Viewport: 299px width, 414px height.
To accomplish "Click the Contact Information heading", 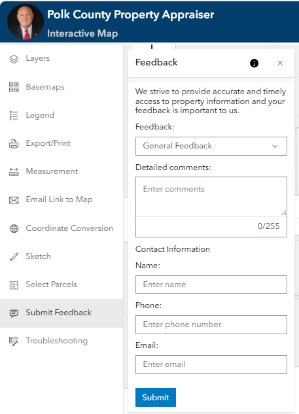I will click(173, 249).
